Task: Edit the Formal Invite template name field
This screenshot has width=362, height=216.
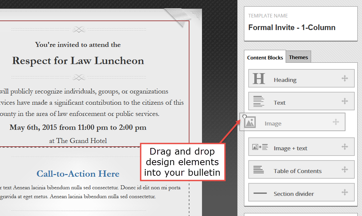Action: click(292, 27)
